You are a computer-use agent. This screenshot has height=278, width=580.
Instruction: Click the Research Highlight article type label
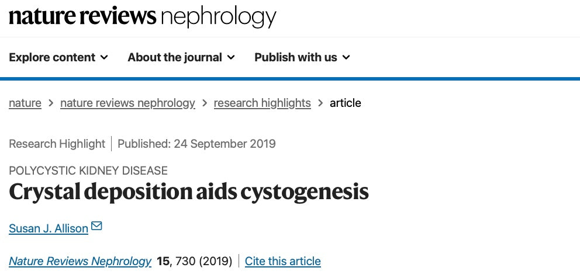click(57, 144)
